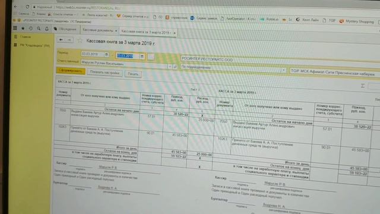This screenshot has width=380, height=214.
Task: Click the Ответственный name field
Action: 124,64
